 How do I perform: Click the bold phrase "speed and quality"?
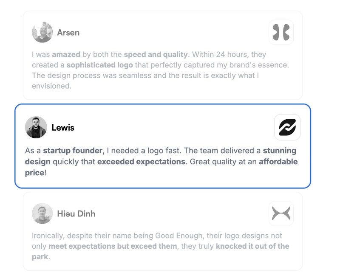coord(156,54)
